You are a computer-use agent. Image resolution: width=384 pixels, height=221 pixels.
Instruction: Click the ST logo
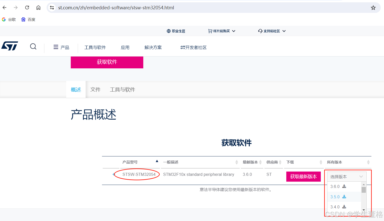pyautogui.click(x=10, y=46)
